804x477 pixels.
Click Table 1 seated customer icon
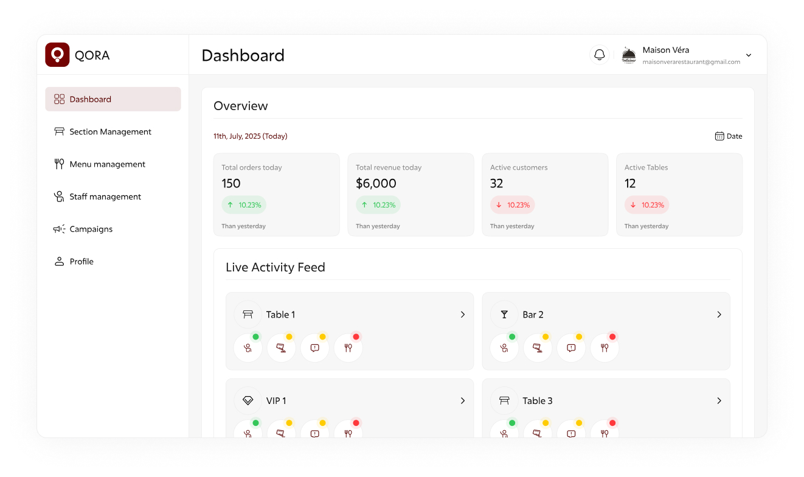point(248,348)
